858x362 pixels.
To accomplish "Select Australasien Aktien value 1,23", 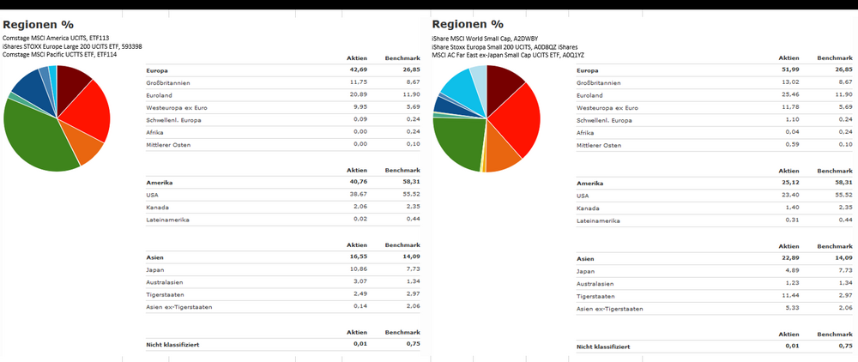I will point(792,284).
